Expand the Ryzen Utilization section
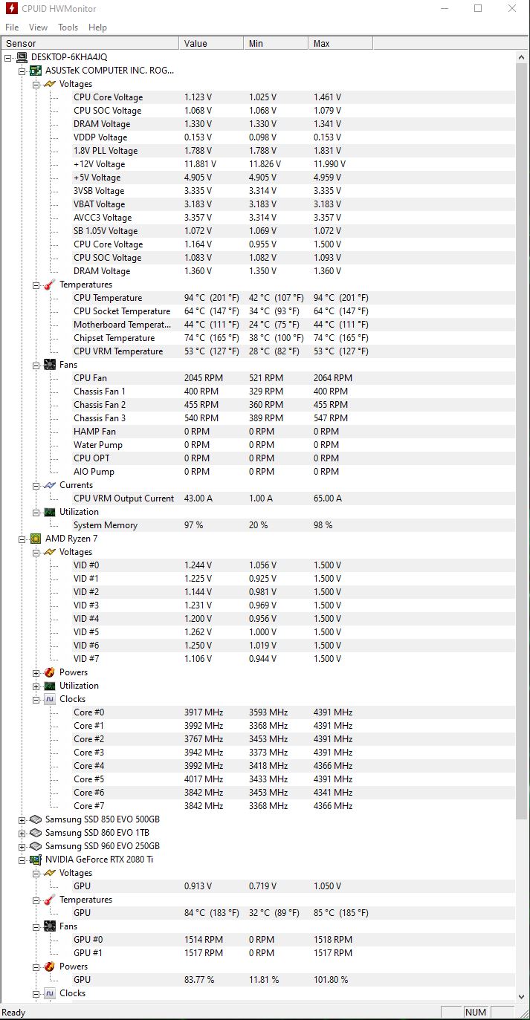 (36, 686)
